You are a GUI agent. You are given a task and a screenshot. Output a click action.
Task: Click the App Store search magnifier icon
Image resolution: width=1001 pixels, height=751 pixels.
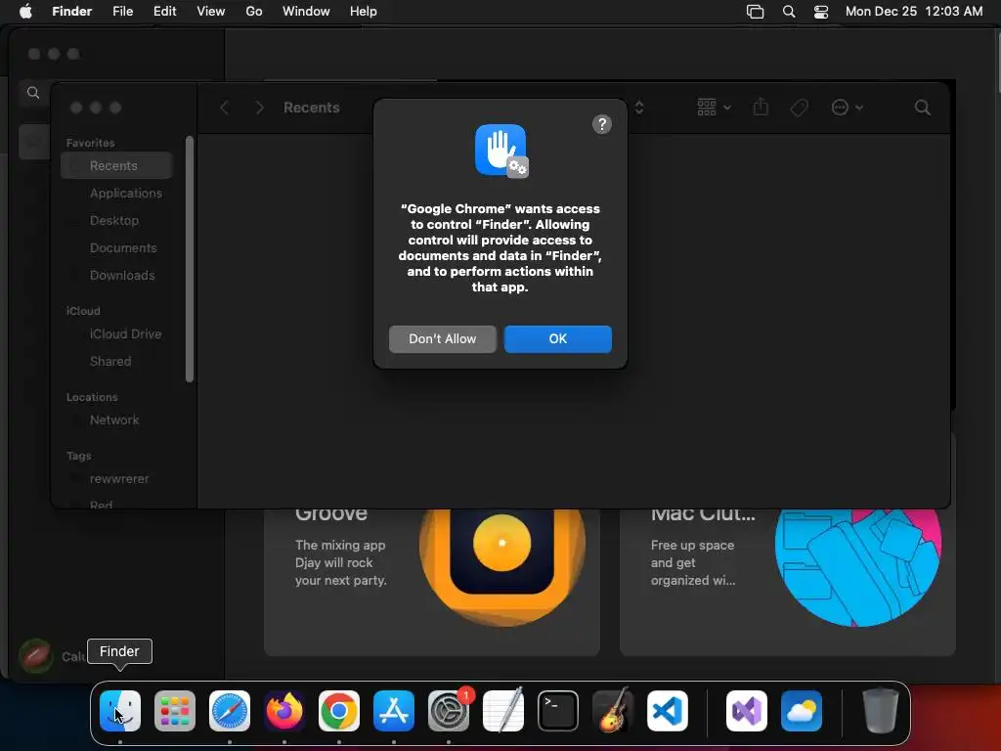(x=33, y=93)
